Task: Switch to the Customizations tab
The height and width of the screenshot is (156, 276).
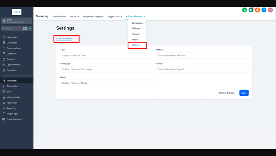Action: pos(64,39)
